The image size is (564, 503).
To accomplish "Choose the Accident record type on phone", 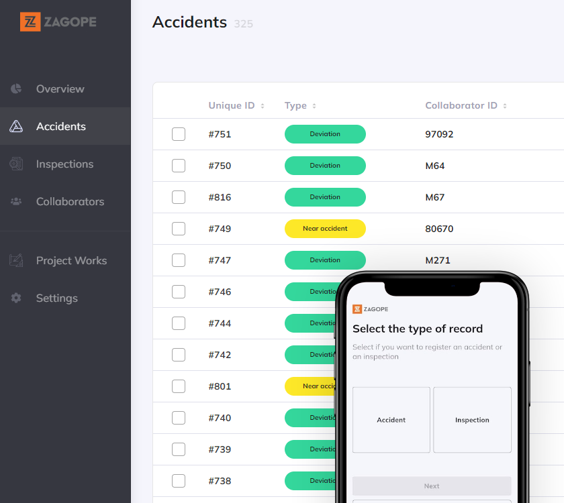I will pos(391,420).
